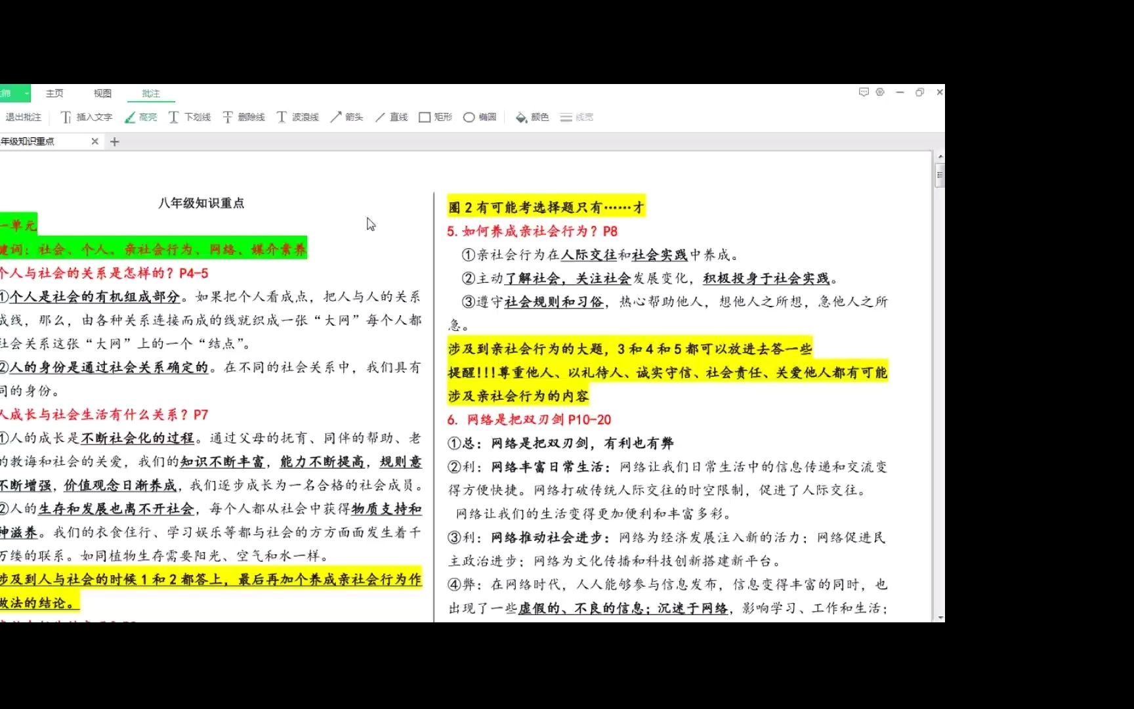Open the settings hexagon icon in title bar

tap(880, 93)
